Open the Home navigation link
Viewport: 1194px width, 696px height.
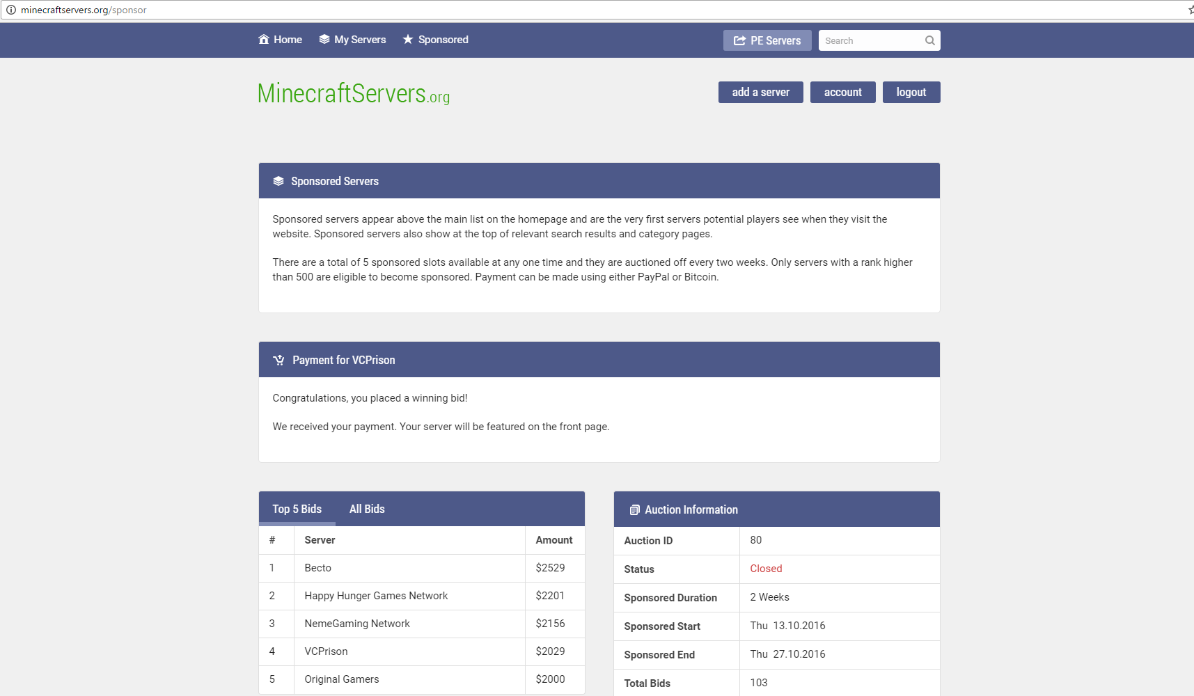click(x=281, y=40)
